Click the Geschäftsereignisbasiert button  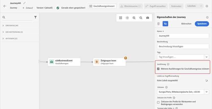(102, 6)
